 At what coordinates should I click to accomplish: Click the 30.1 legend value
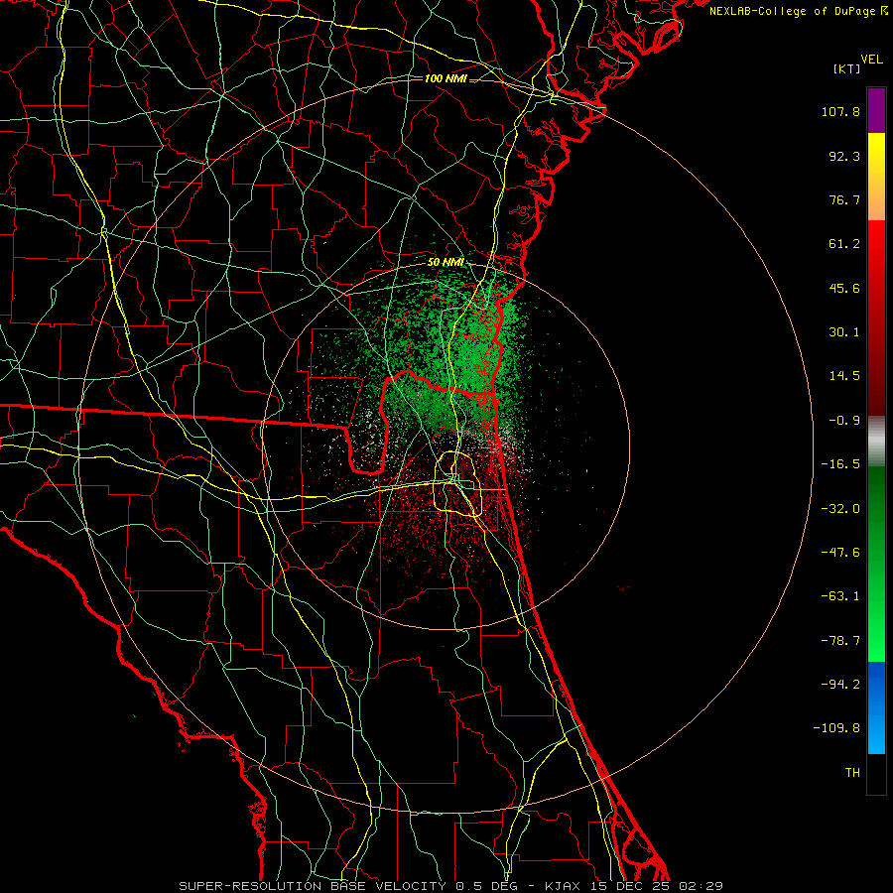click(844, 332)
